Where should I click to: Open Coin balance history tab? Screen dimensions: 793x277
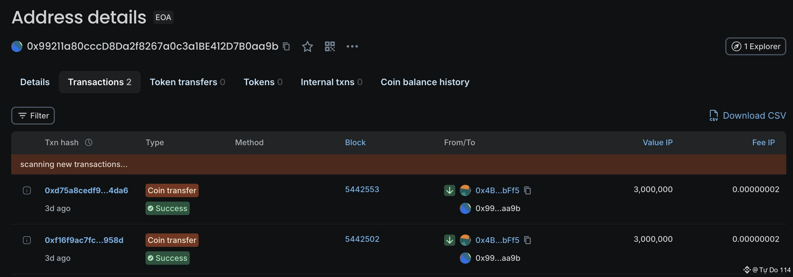click(x=425, y=82)
